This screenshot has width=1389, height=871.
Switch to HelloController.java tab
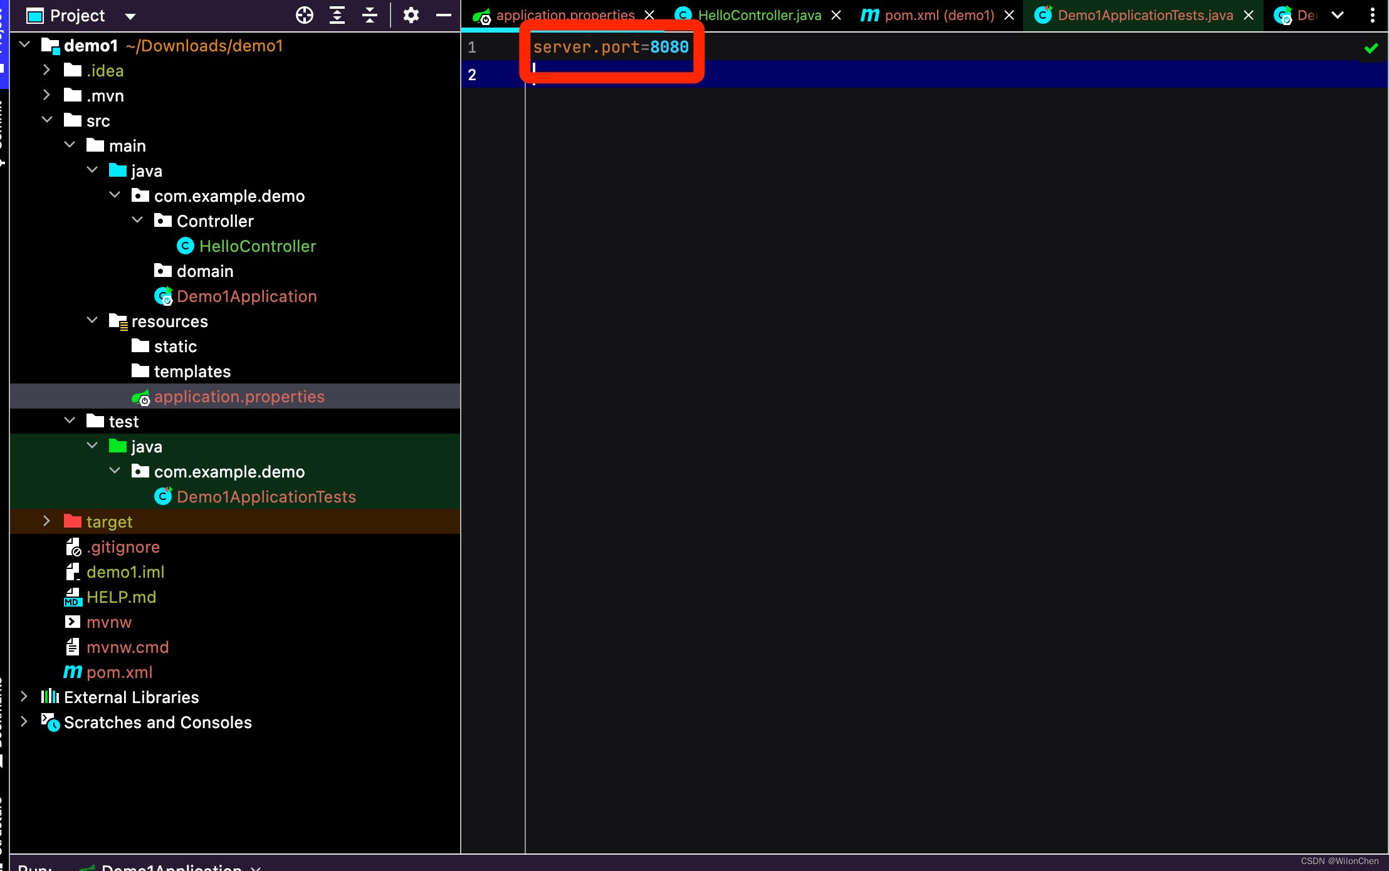pos(758,15)
